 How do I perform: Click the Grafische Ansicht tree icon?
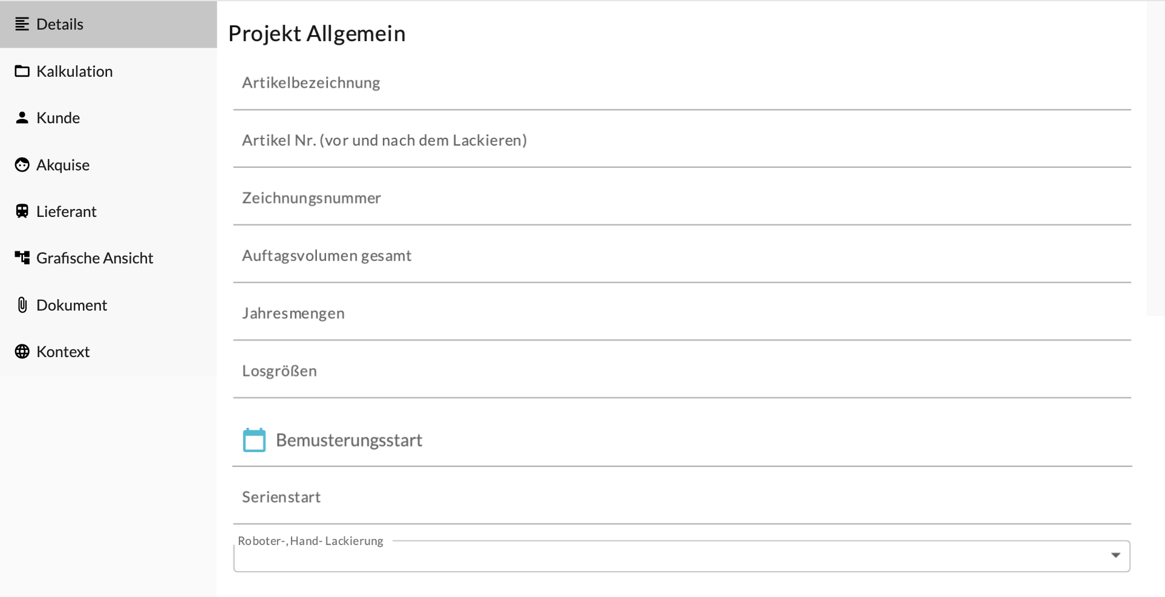22,258
